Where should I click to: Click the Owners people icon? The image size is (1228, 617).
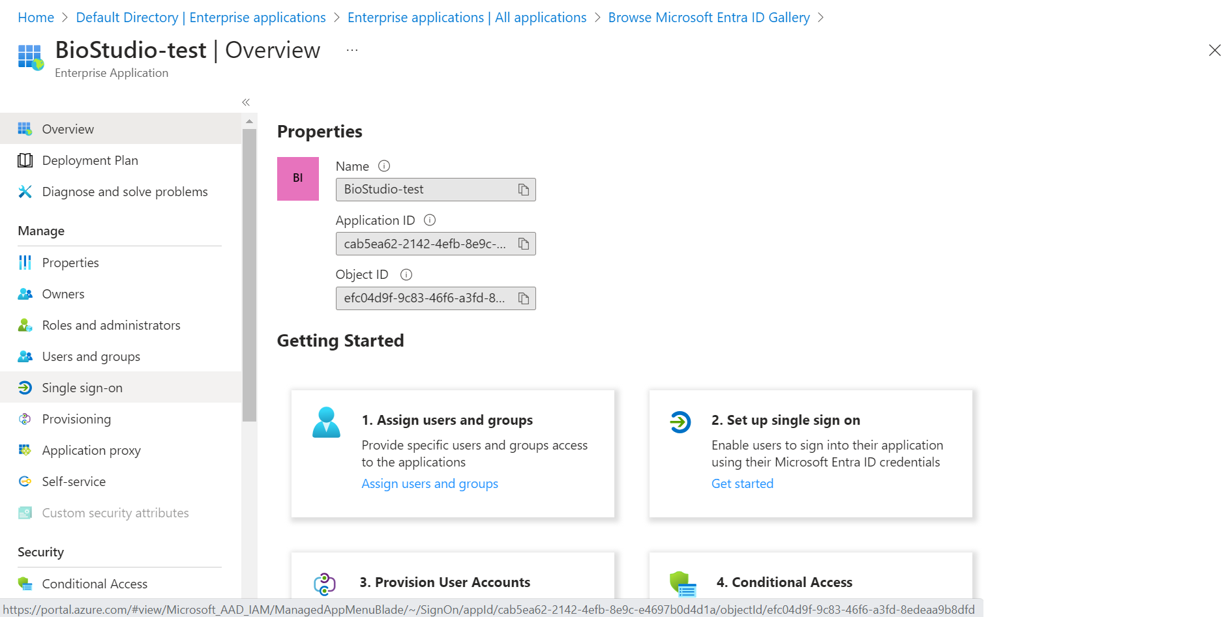25,294
